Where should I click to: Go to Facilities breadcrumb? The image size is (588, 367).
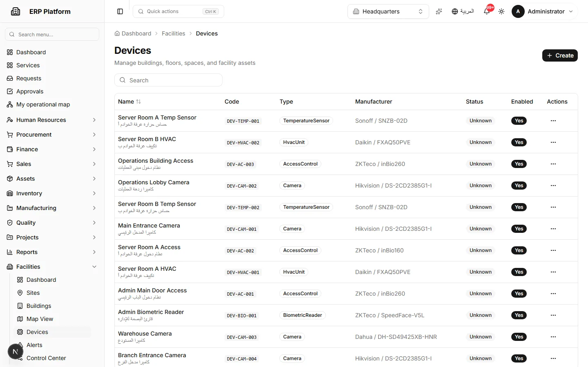pyautogui.click(x=174, y=33)
